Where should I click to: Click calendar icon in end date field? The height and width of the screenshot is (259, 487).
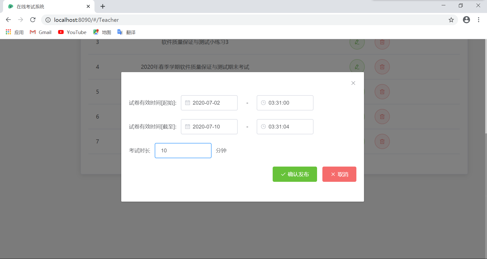(187, 127)
